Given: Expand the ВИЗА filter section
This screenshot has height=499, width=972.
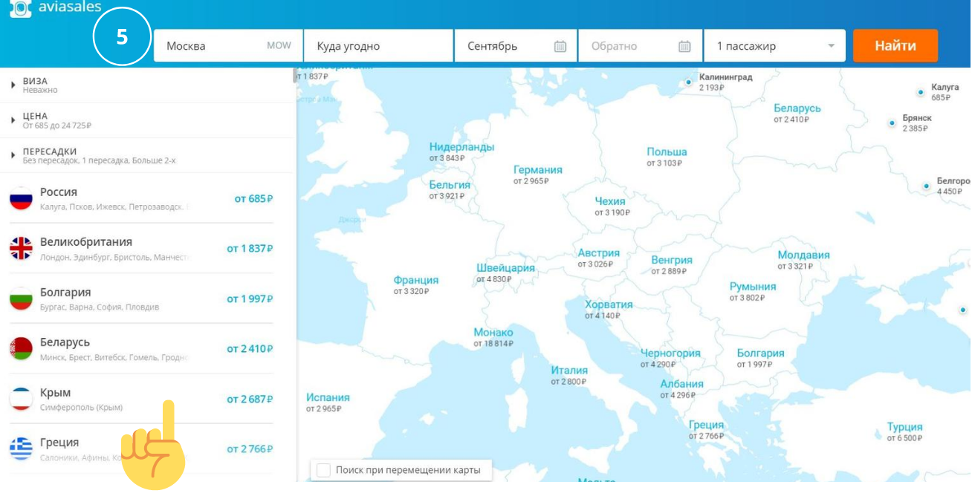Looking at the screenshot, I should [x=13, y=85].
